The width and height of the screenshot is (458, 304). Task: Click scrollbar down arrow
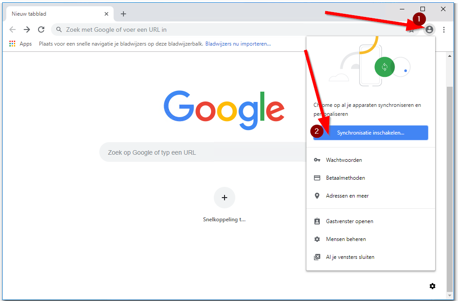[450, 296]
